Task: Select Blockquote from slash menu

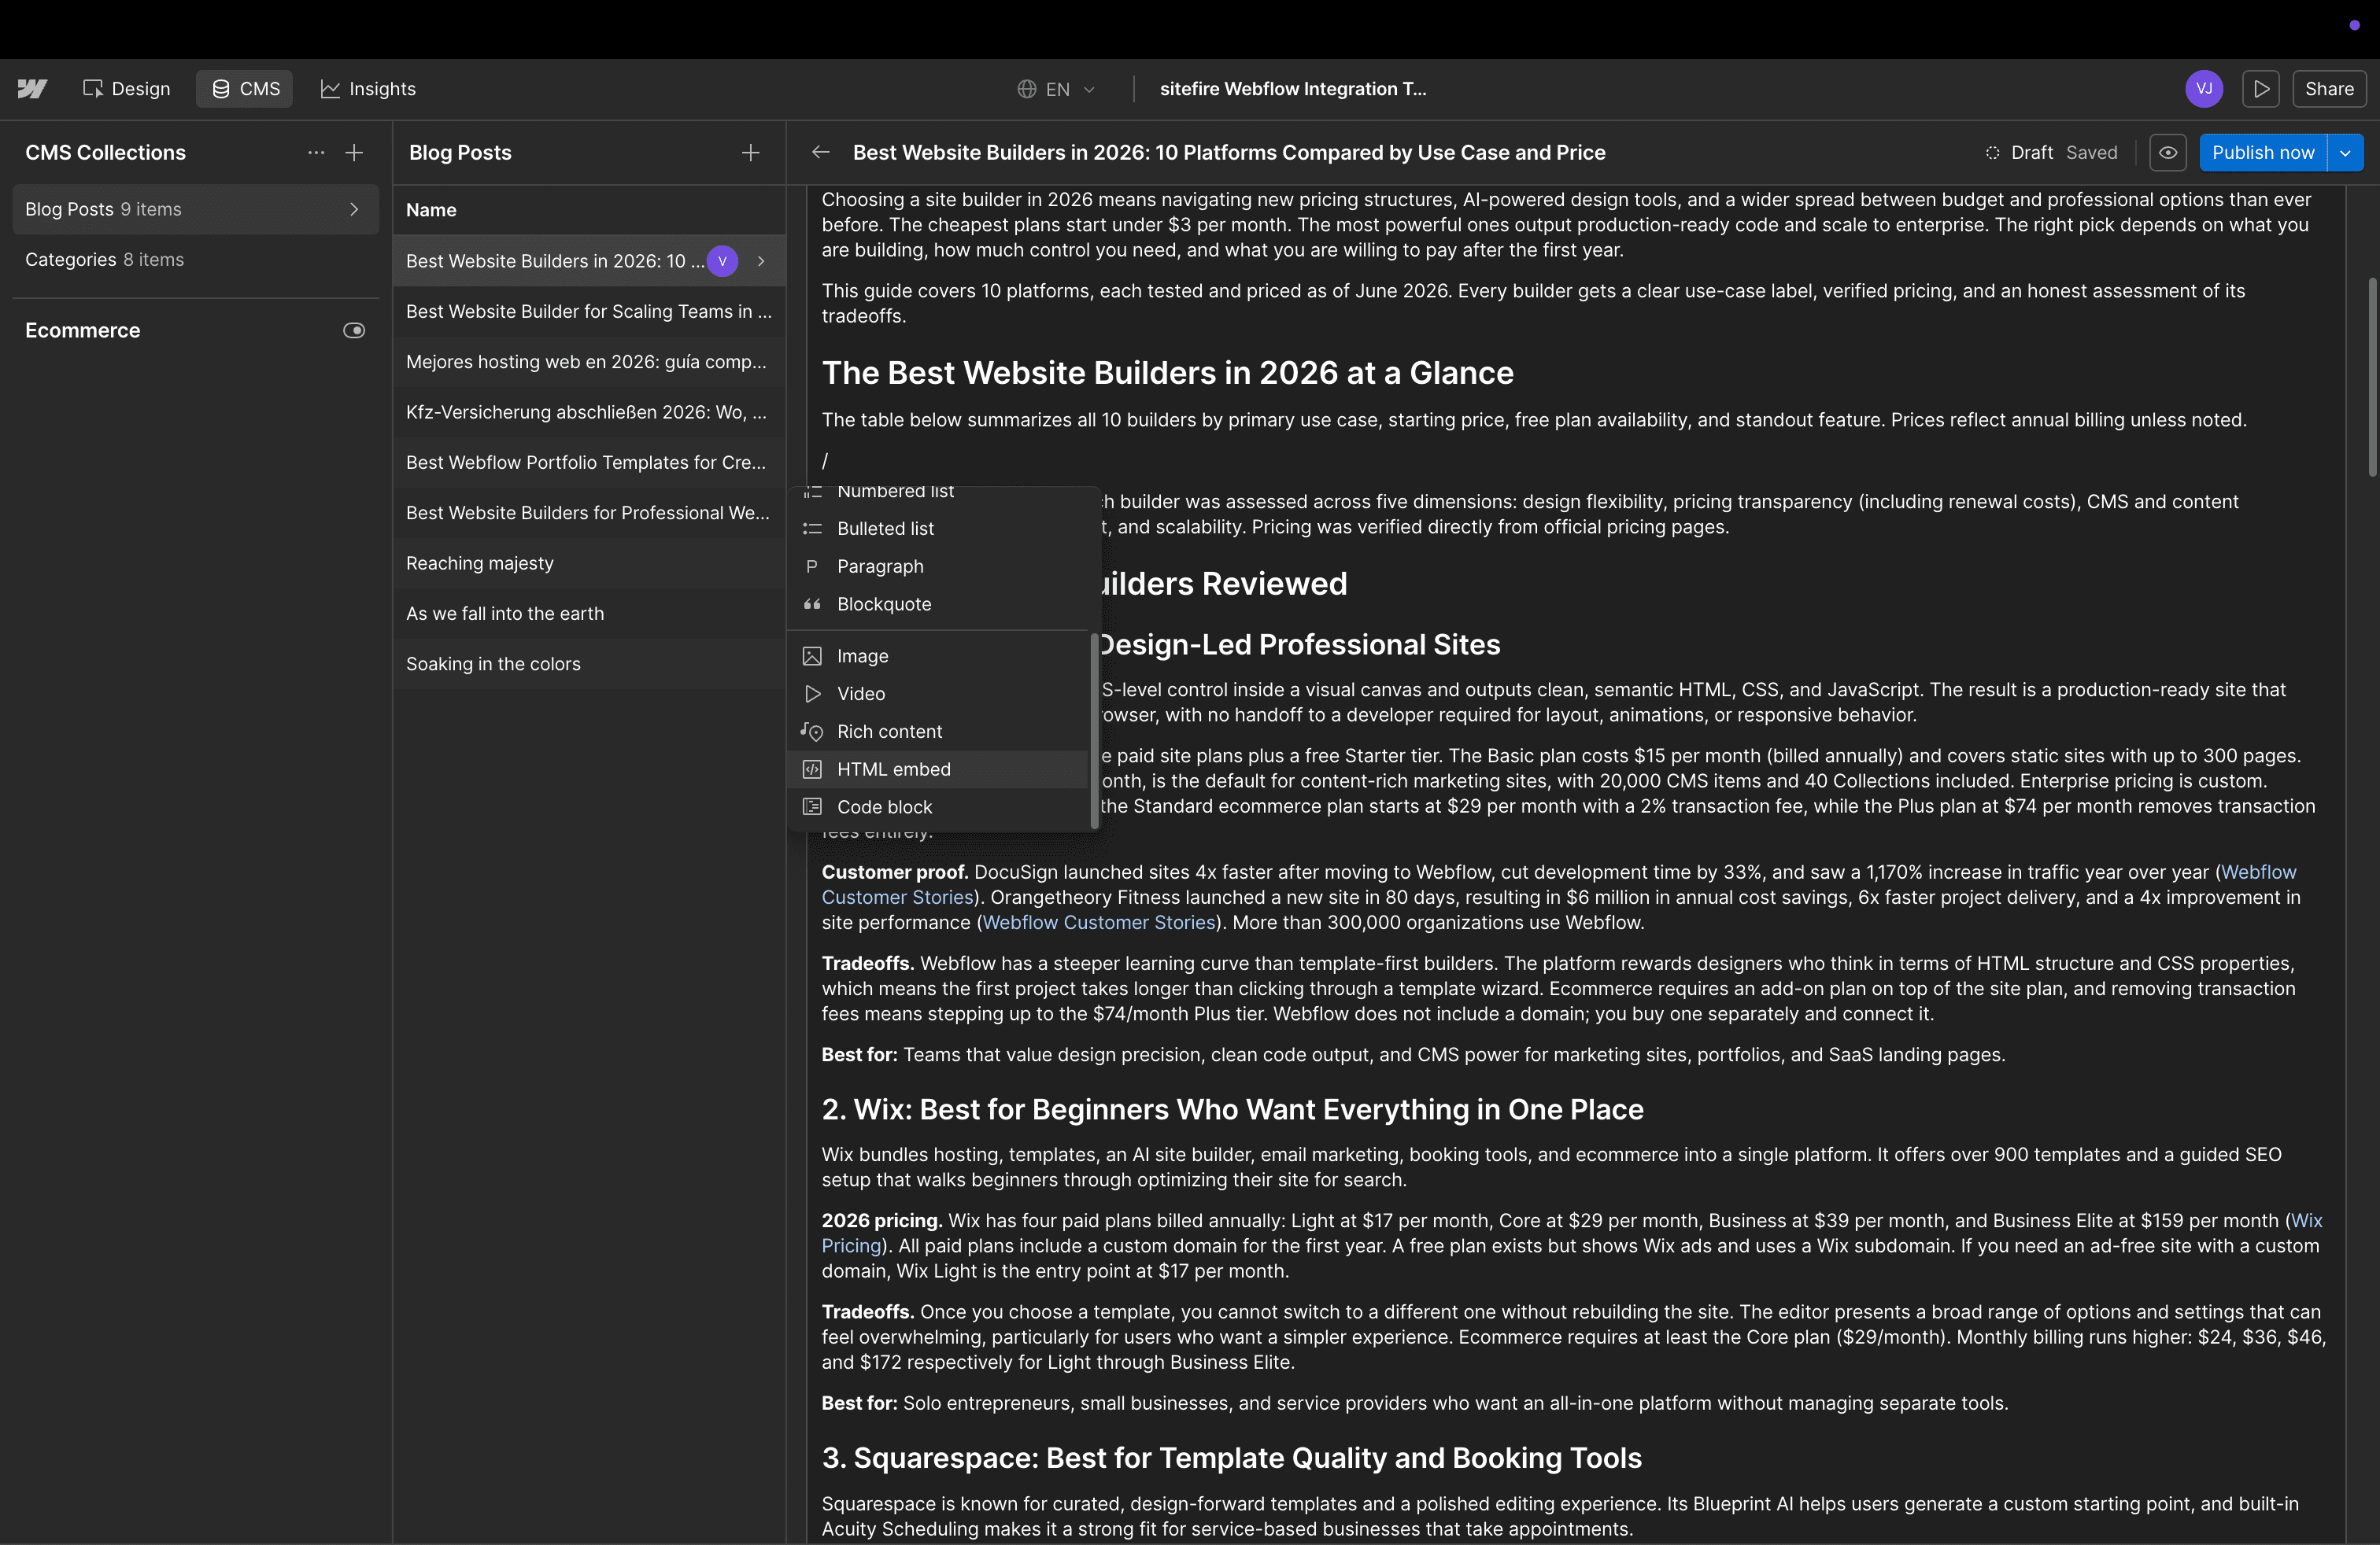Action: click(x=938, y=605)
